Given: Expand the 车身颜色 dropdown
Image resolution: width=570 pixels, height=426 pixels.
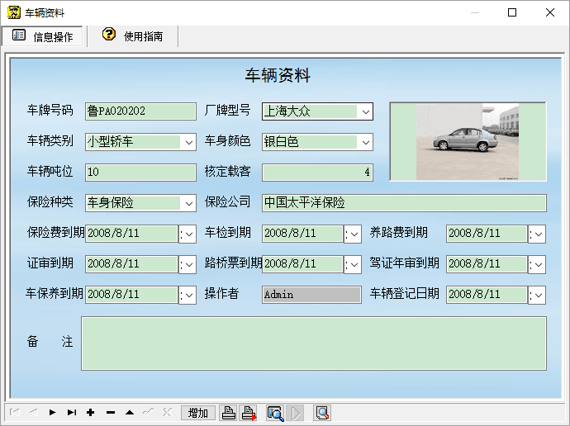Looking at the screenshot, I should click(366, 142).
